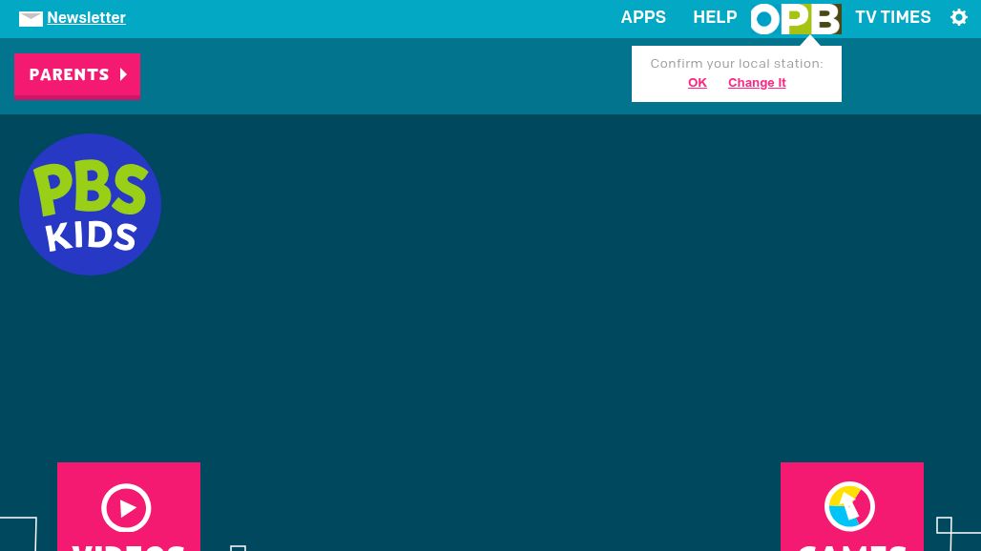Viewport: 981px width, 551px height.
Task: Go to the PARENTS section
Action: click(x=77, y=75)
